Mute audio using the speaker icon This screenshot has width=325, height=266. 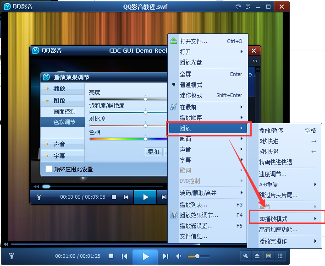click(178, 256)
